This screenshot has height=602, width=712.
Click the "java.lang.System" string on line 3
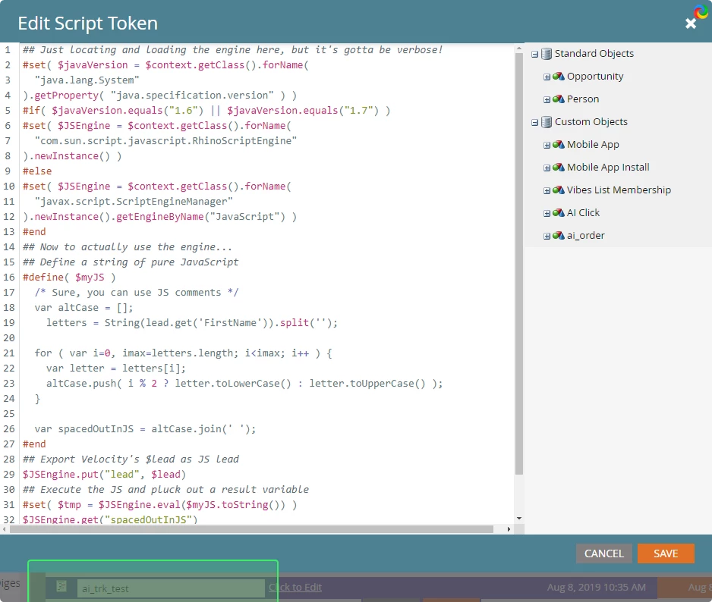tap(87, 80)
